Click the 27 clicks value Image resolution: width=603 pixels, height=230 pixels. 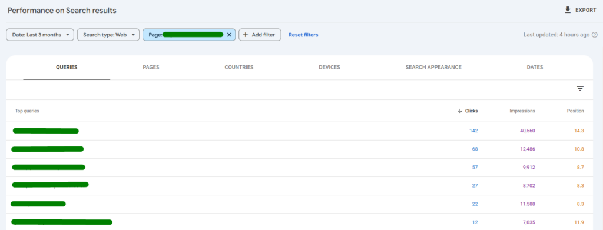[475, 186]
